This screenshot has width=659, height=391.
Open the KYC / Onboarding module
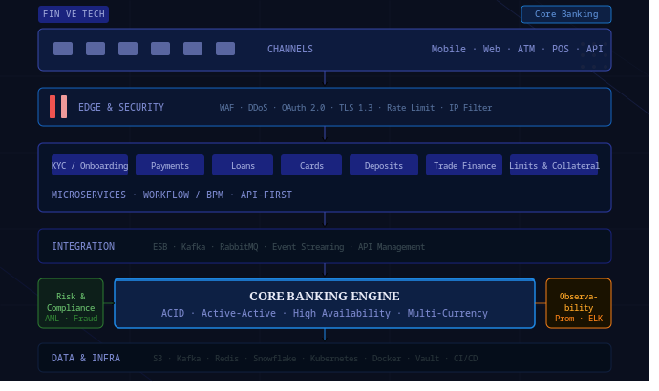(x=90, y=165)
